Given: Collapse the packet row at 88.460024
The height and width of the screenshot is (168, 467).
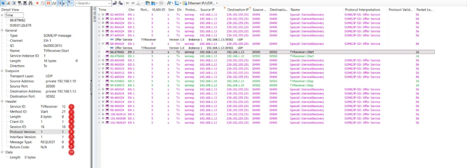Looking at the screenshot, I should [x=103, y=44].
